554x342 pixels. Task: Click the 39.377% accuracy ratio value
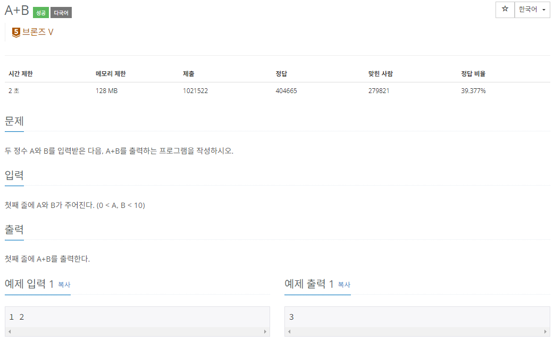[473, 91]
